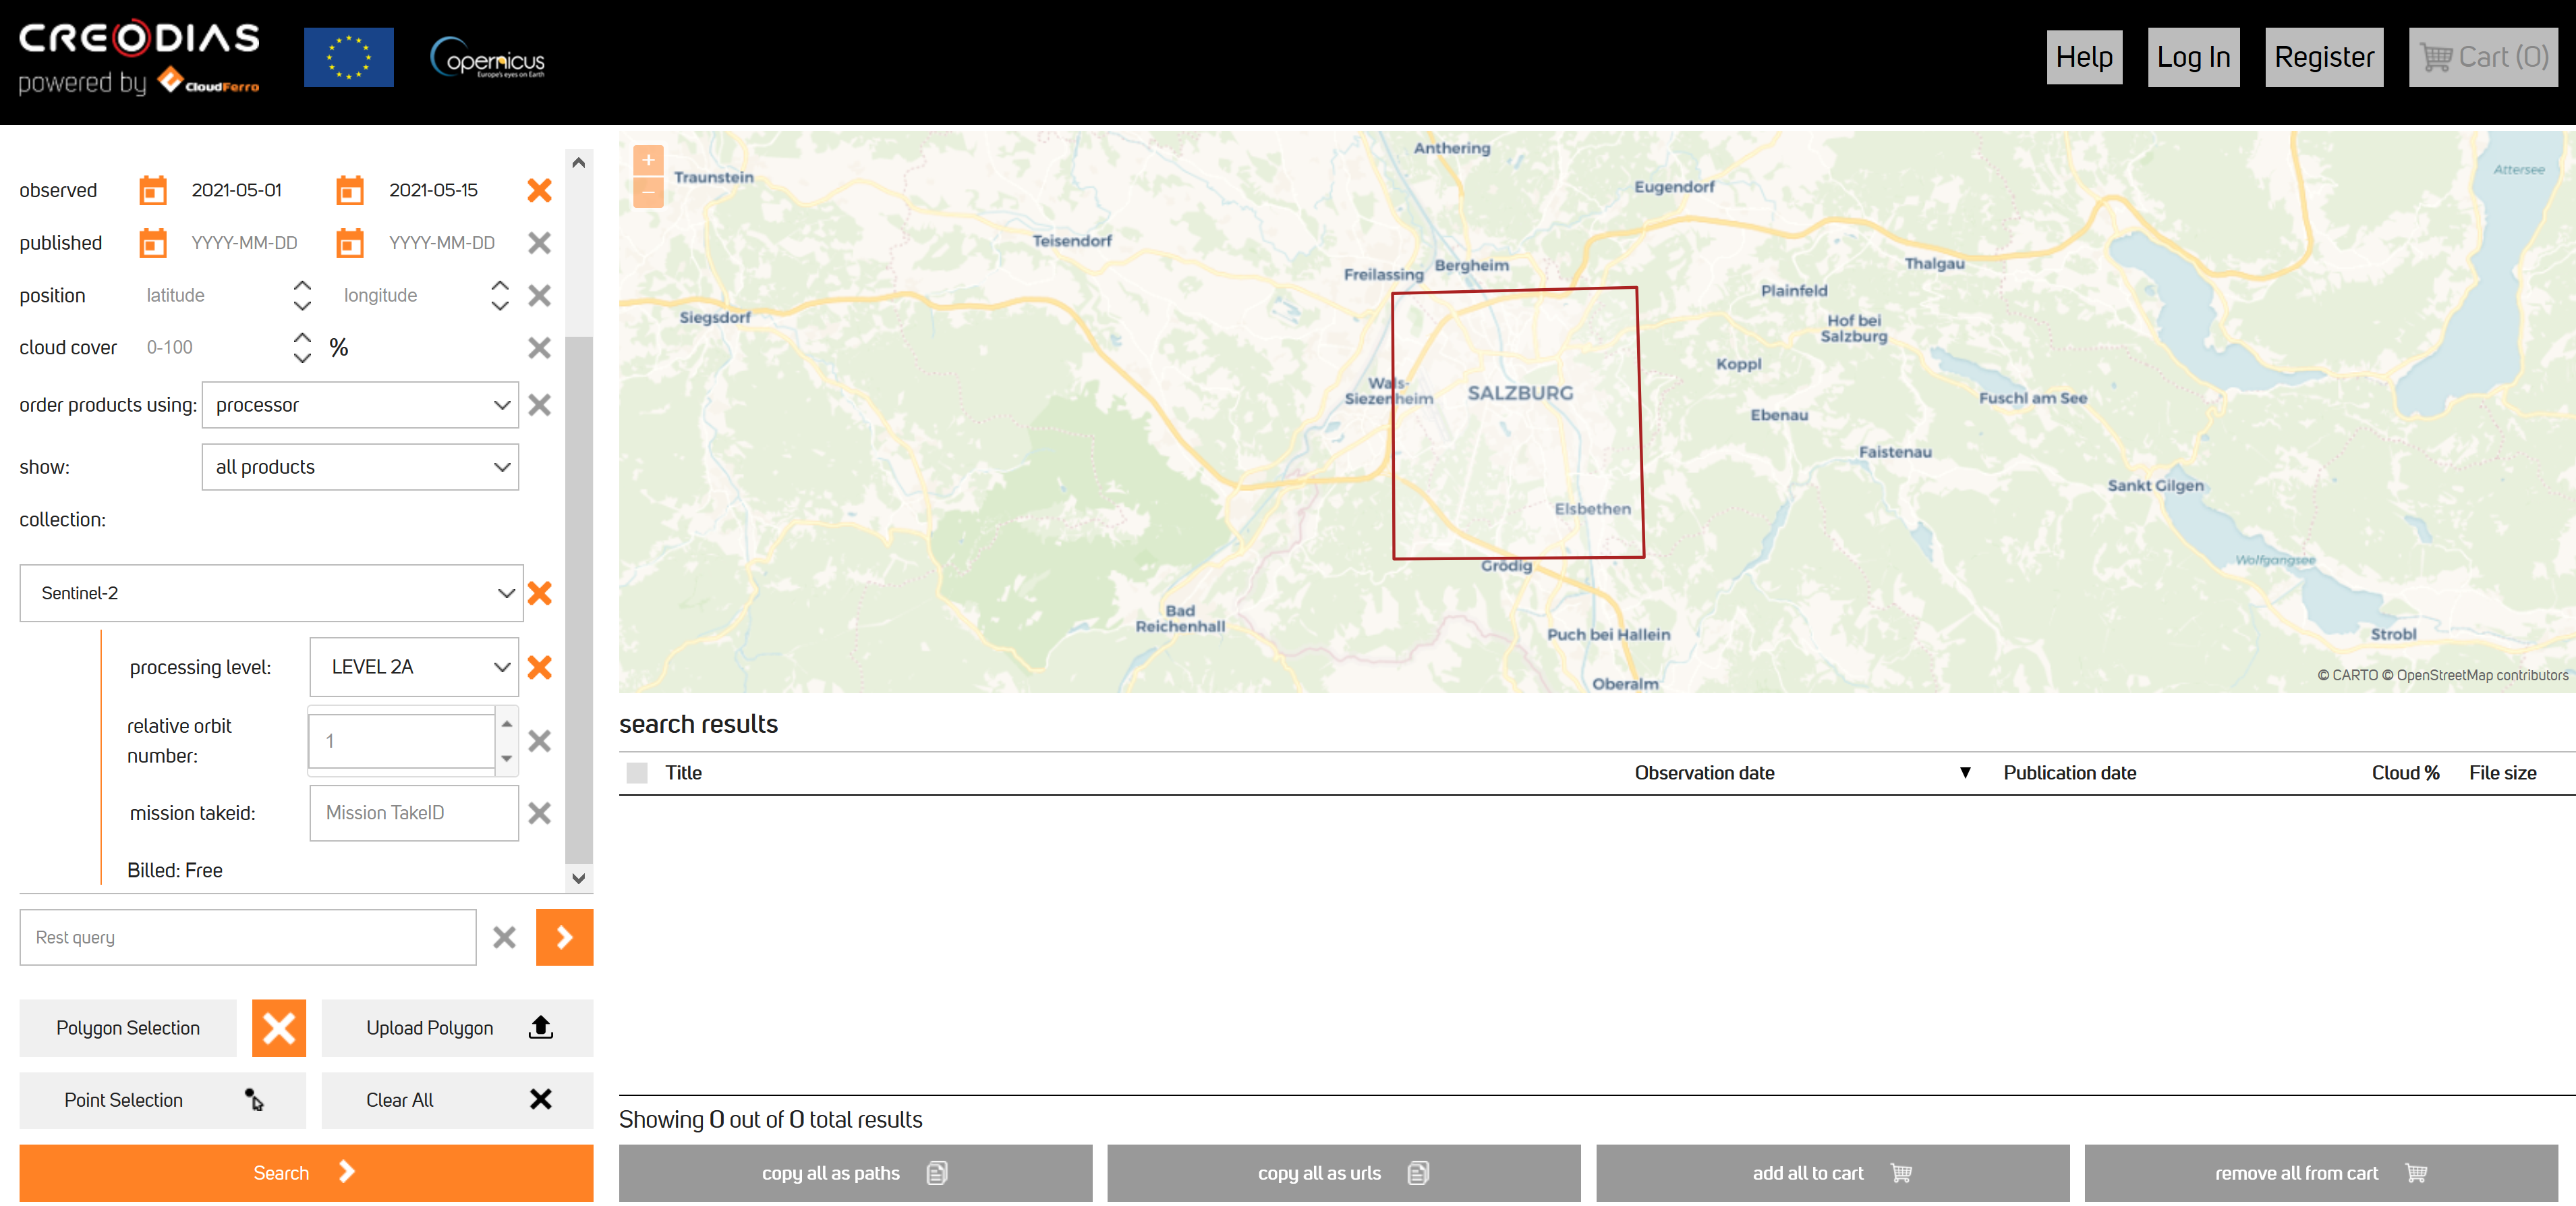Screen dimensions: 2576x1206
Task: Clear the processing level selection
Action: click(x=539, y=667)
